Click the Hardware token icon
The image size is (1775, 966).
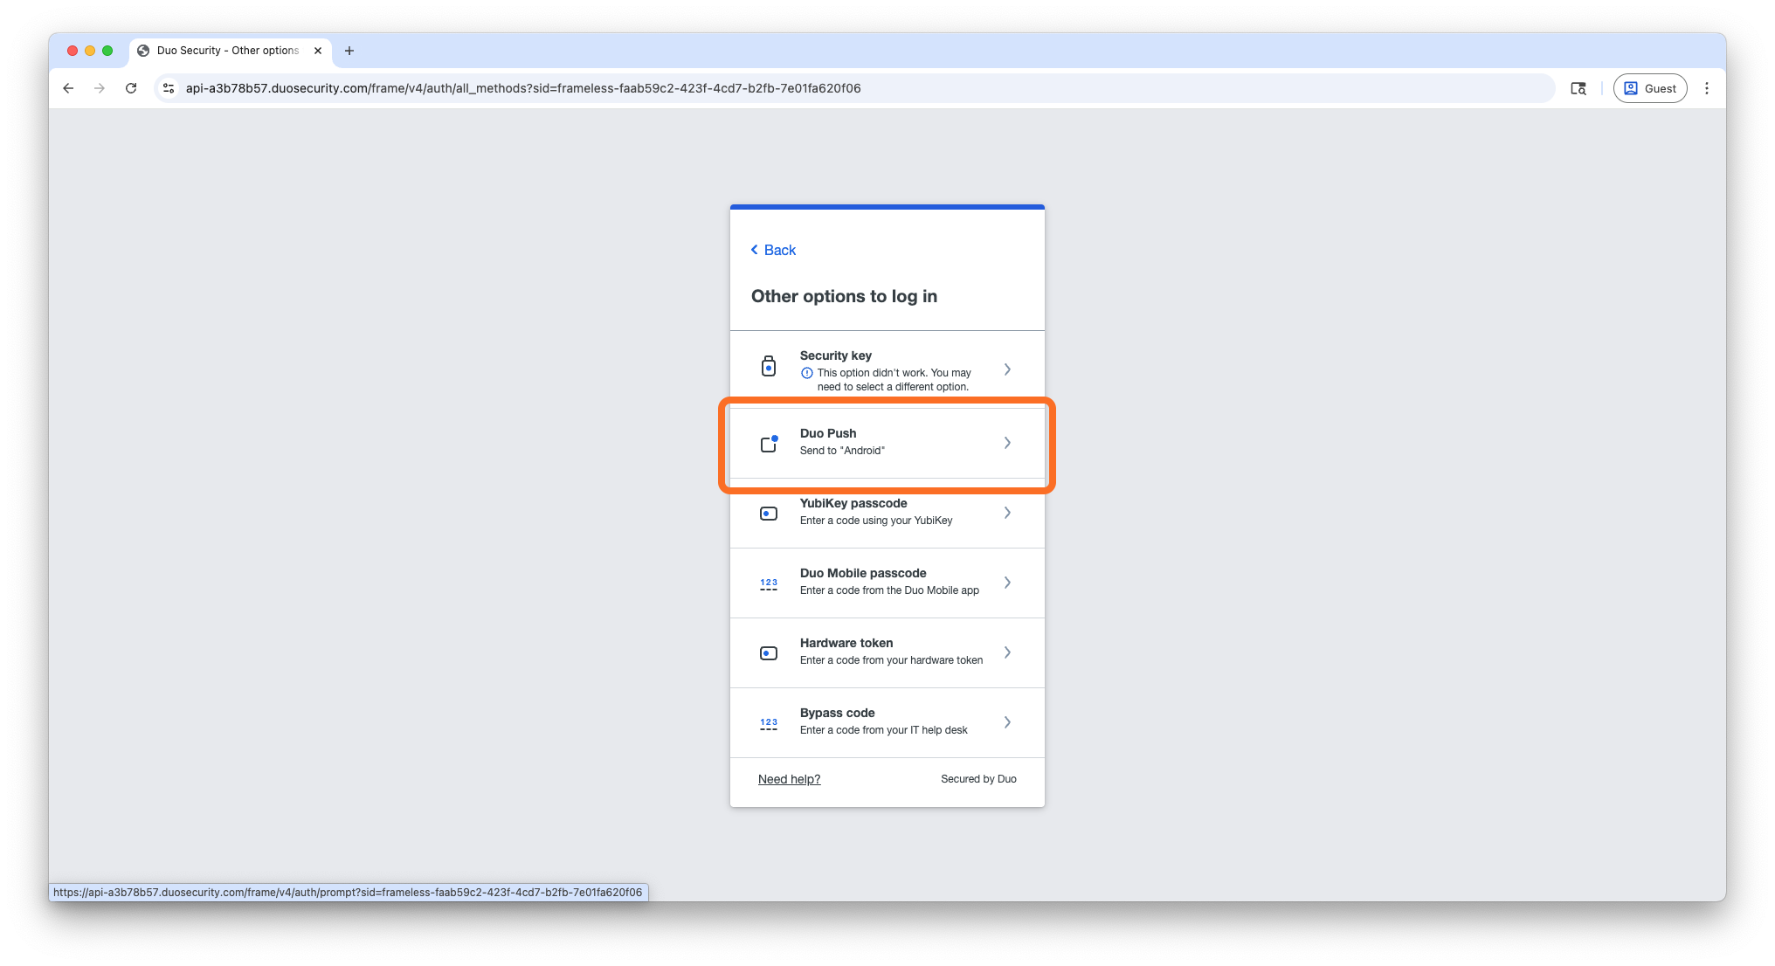point(768,653)
